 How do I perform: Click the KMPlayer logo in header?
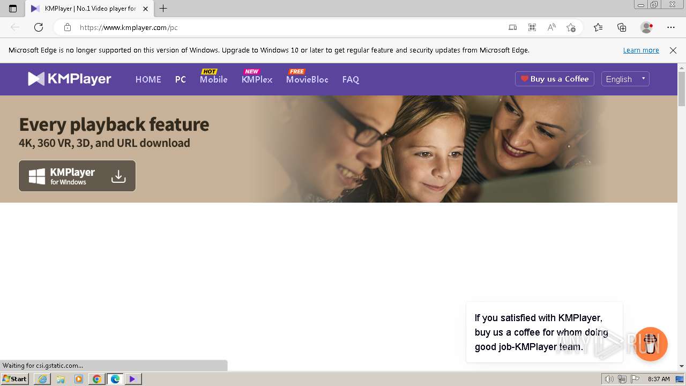point(70,79)
